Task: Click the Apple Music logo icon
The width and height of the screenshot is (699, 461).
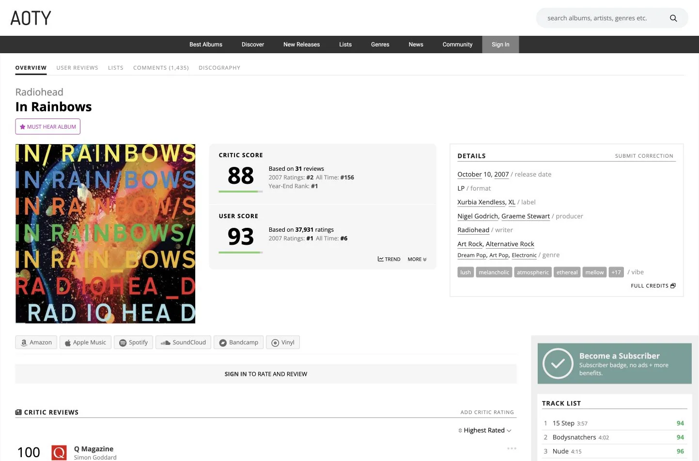Action: 68,342
